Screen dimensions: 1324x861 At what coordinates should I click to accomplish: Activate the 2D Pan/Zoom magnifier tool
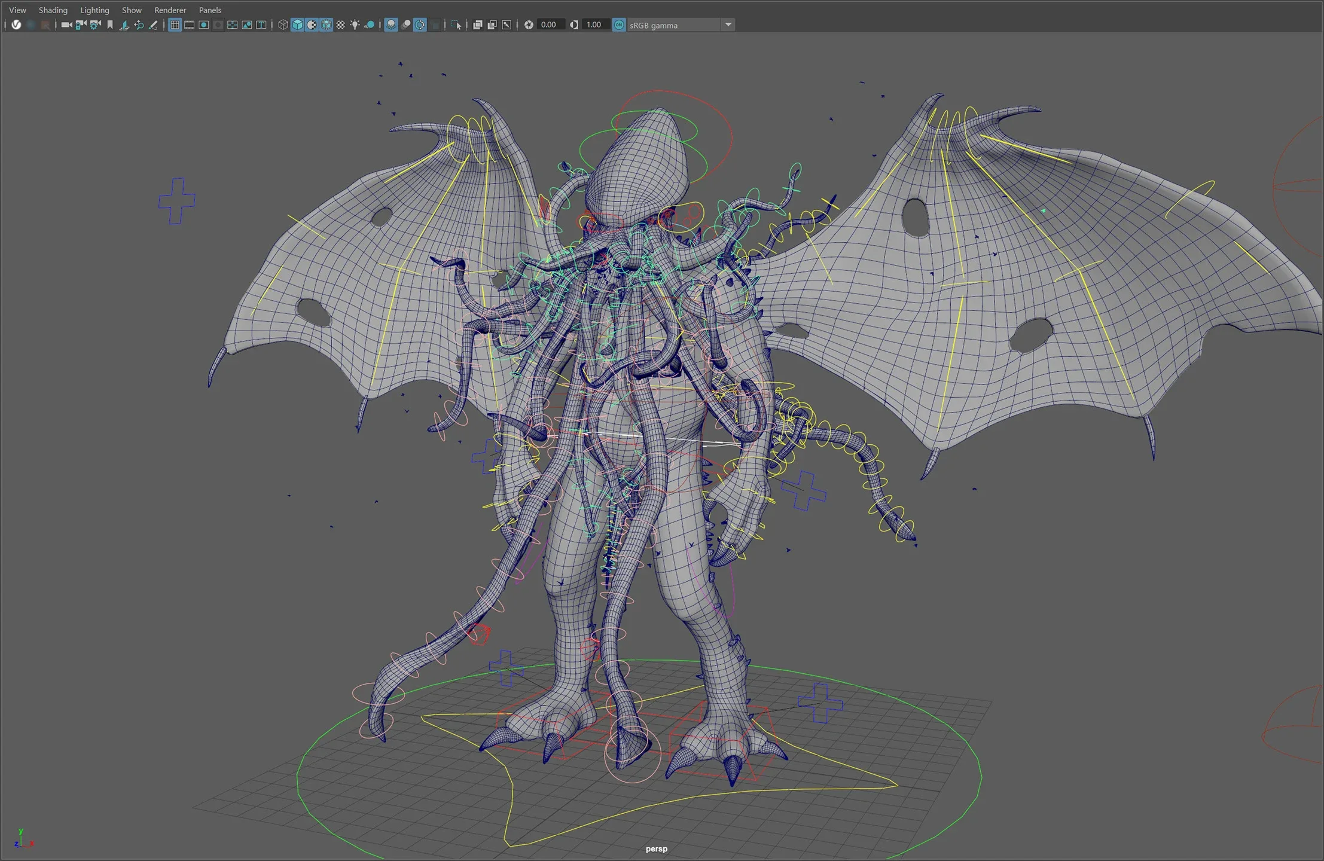[x=139, y=25]
